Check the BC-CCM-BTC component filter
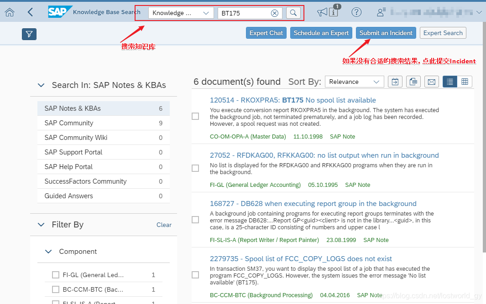This screenshot has height=304, width=486. pyautogui.click(x=56, y=289)
